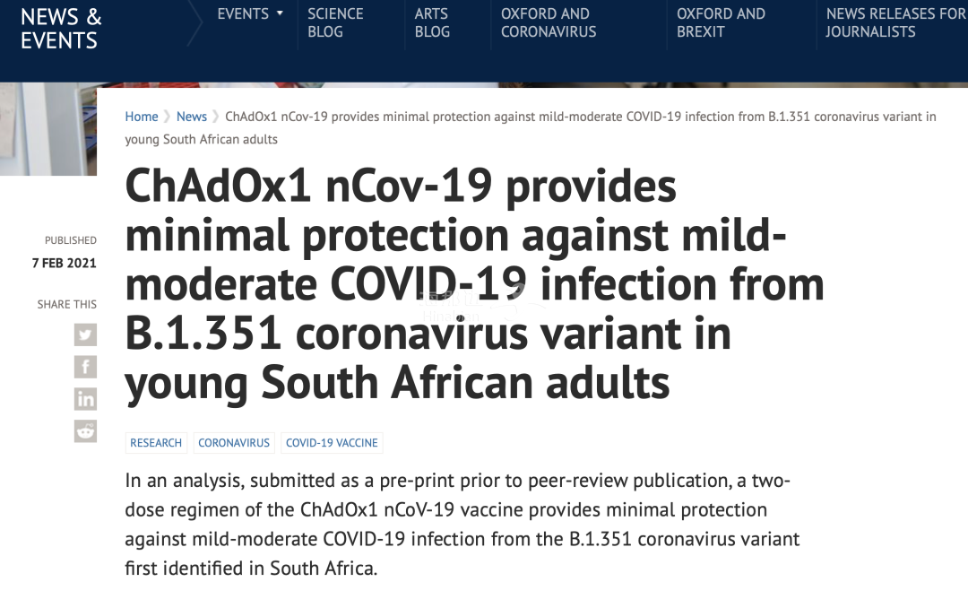Go to News via breadcrumb
This screenshot has height=608, width=968.
click(x=192, y=117)
